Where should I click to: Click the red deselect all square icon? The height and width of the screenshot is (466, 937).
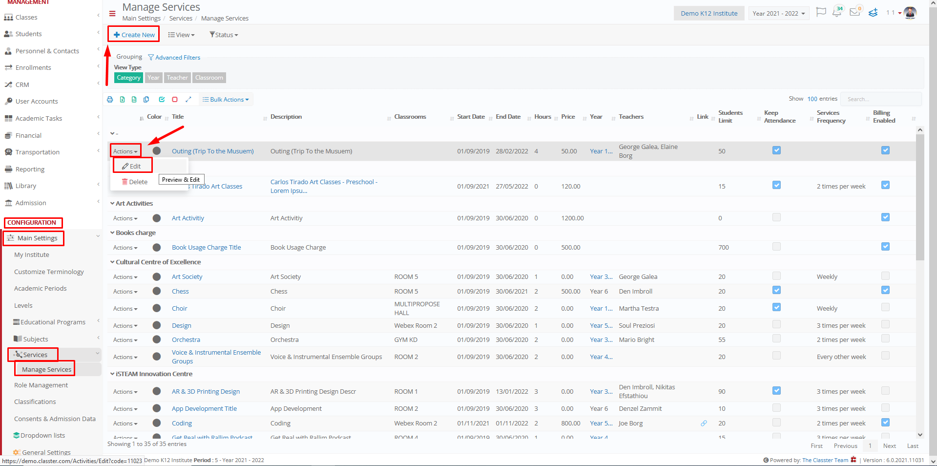[x=175, y=99]
